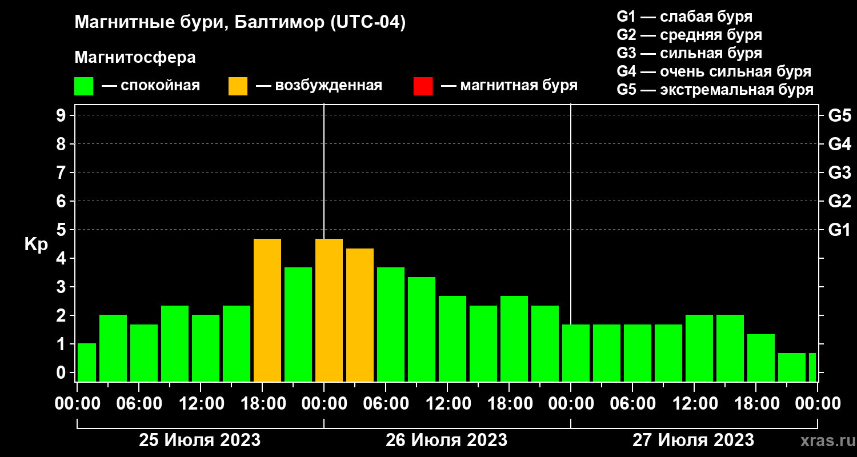857x457 pixels.
Task: Click the 'G1 — слабая буря' legend line
Action: [x=684, y=17]
